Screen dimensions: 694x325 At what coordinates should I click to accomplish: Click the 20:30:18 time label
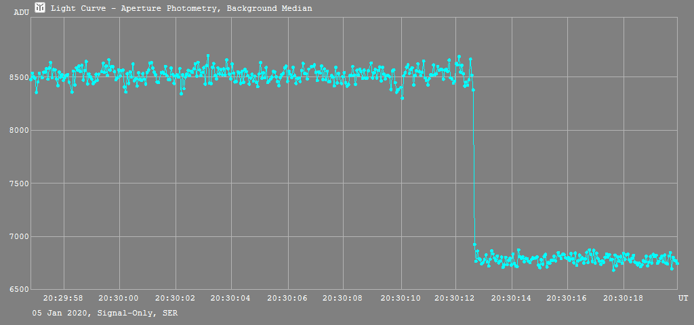coord(624,297)
